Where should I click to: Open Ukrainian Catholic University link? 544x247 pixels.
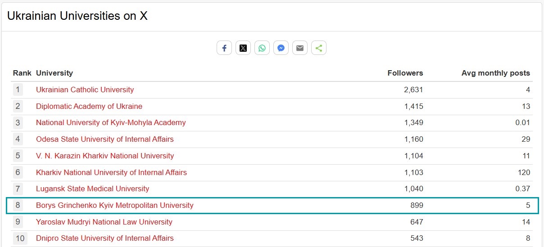click(x=85, y=90)
